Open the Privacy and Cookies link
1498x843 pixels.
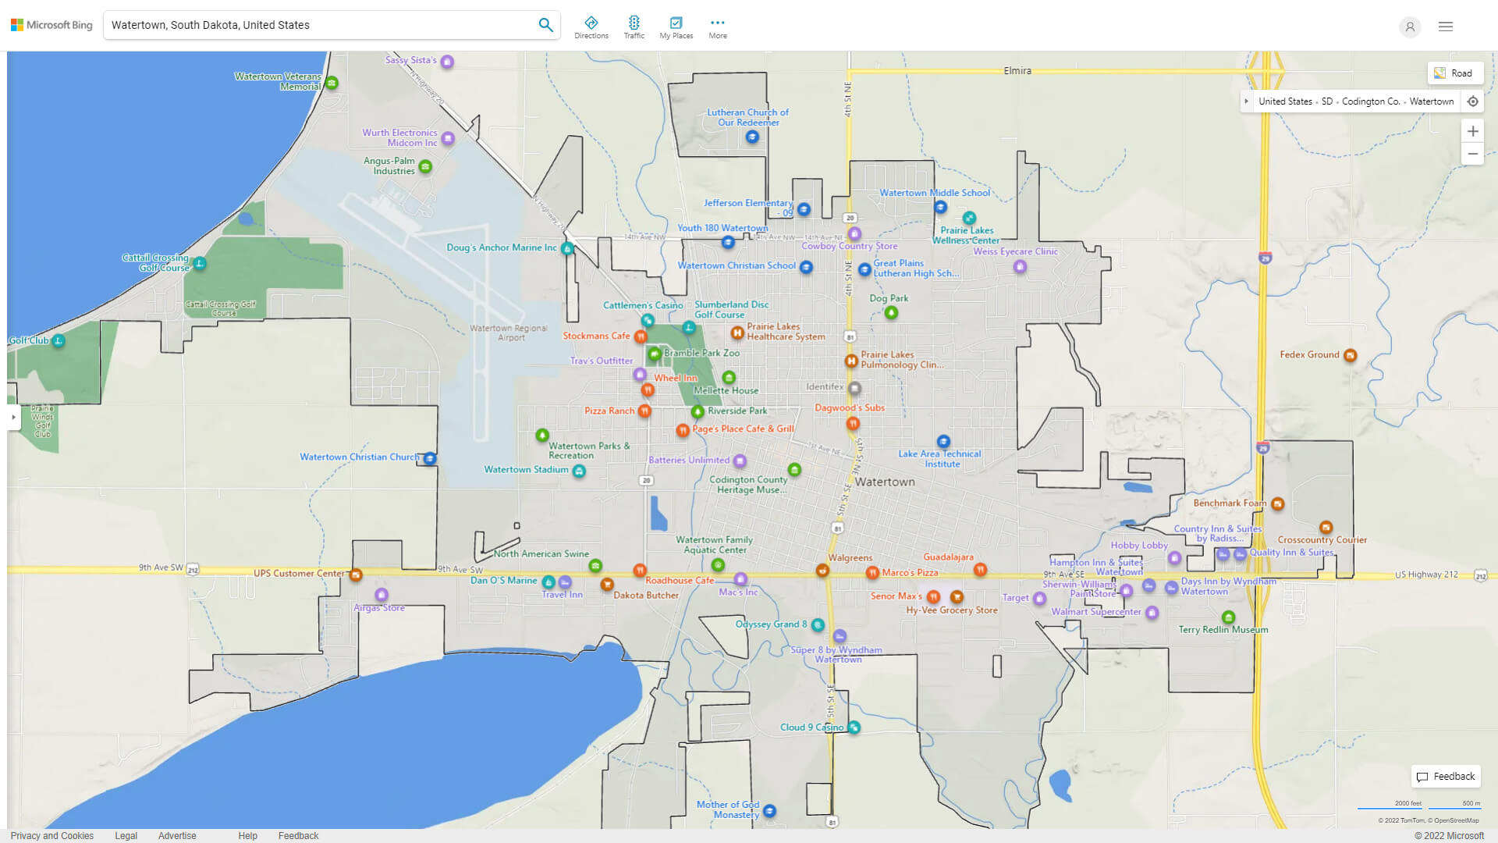tap(51, 835)
